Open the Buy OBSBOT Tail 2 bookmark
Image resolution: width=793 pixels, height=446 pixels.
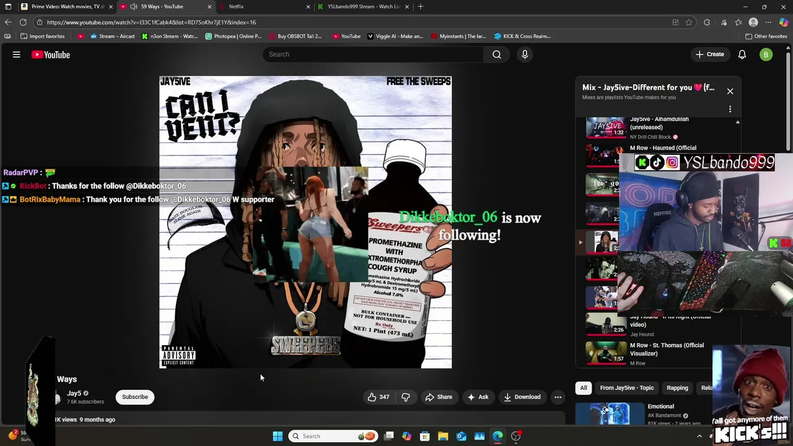(x=296, y=37)
